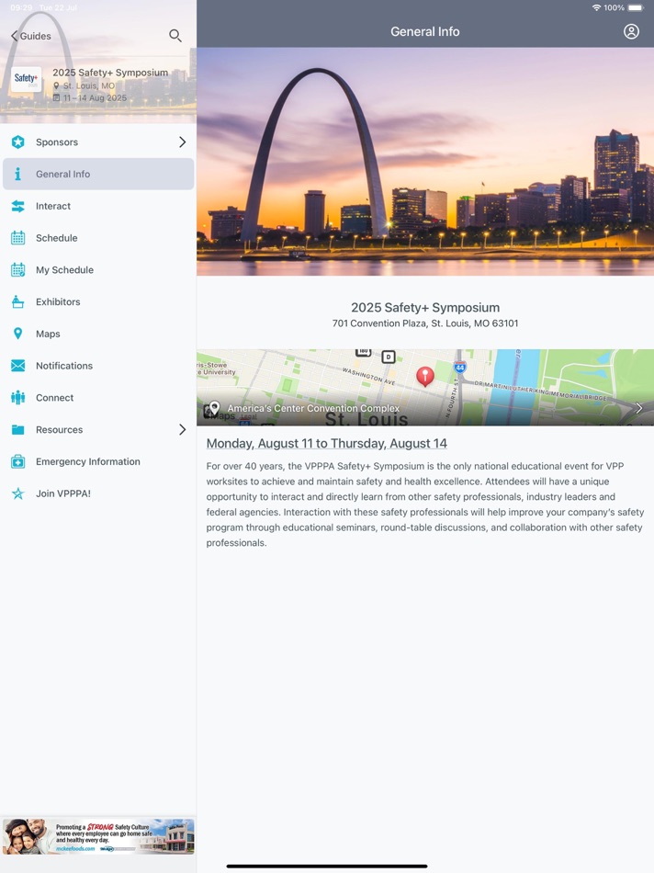Tap the Safety+ symposium logo thumbnail

(x=26, y=80)
